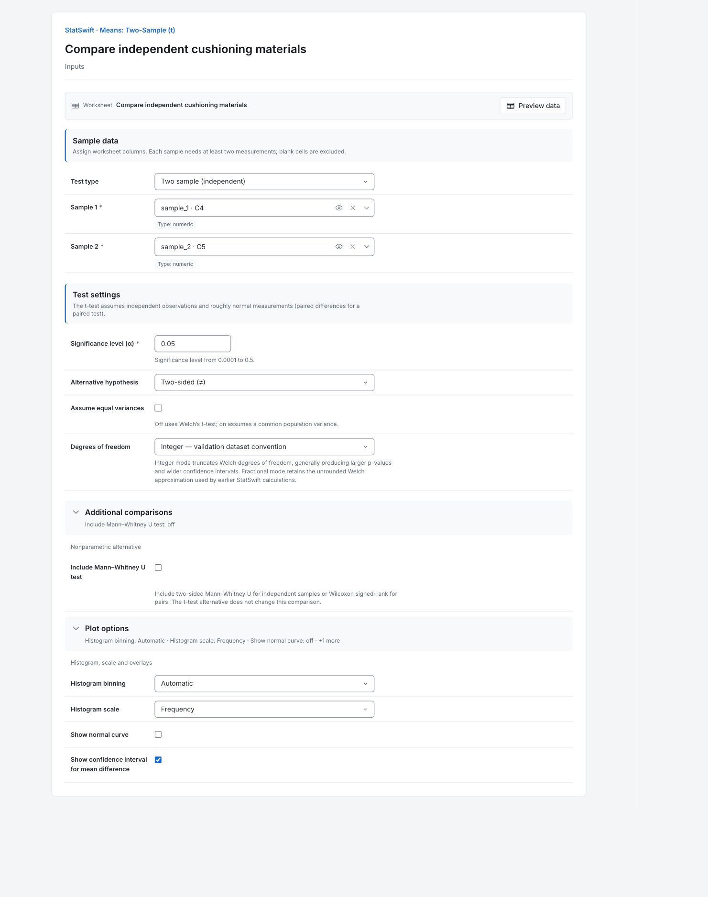Clear the Sample 1 selection

(x=353, y=208)
